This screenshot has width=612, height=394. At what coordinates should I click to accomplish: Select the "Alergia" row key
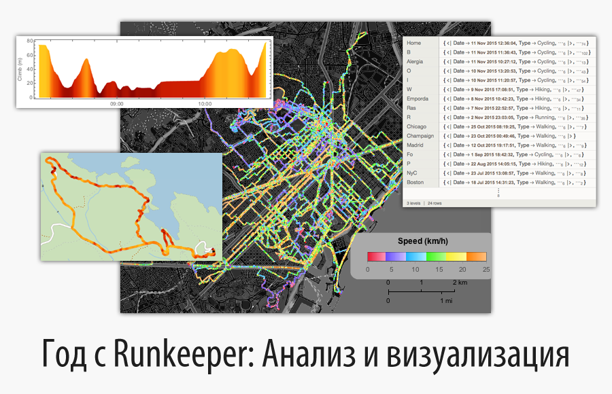tap(415, 62)
